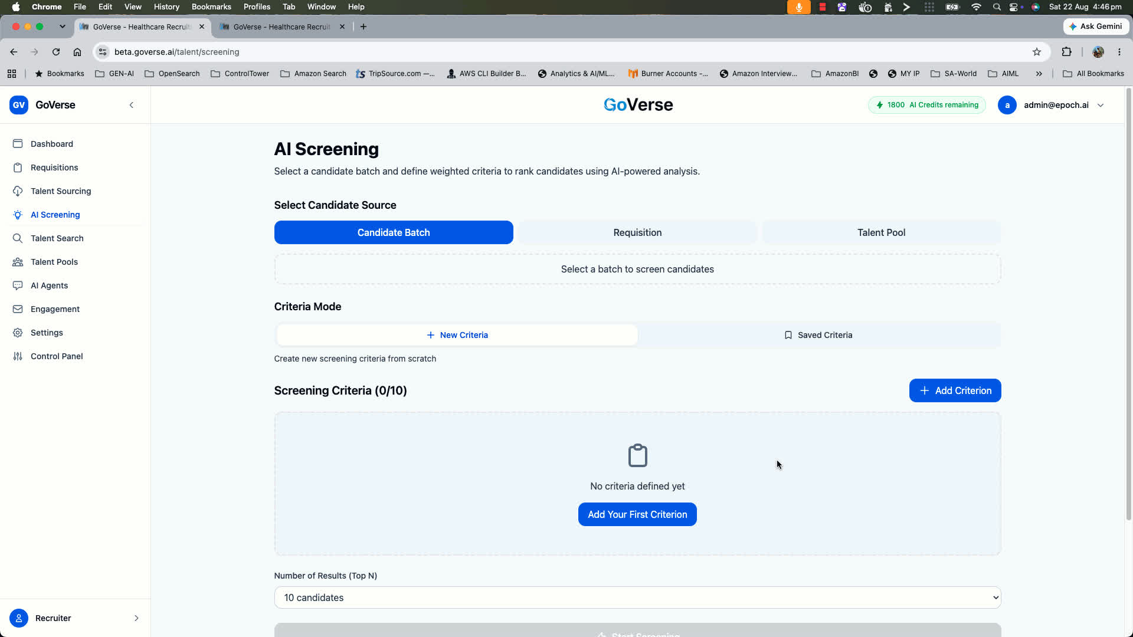Click the AI Credits remaining badge

point(926,105)
